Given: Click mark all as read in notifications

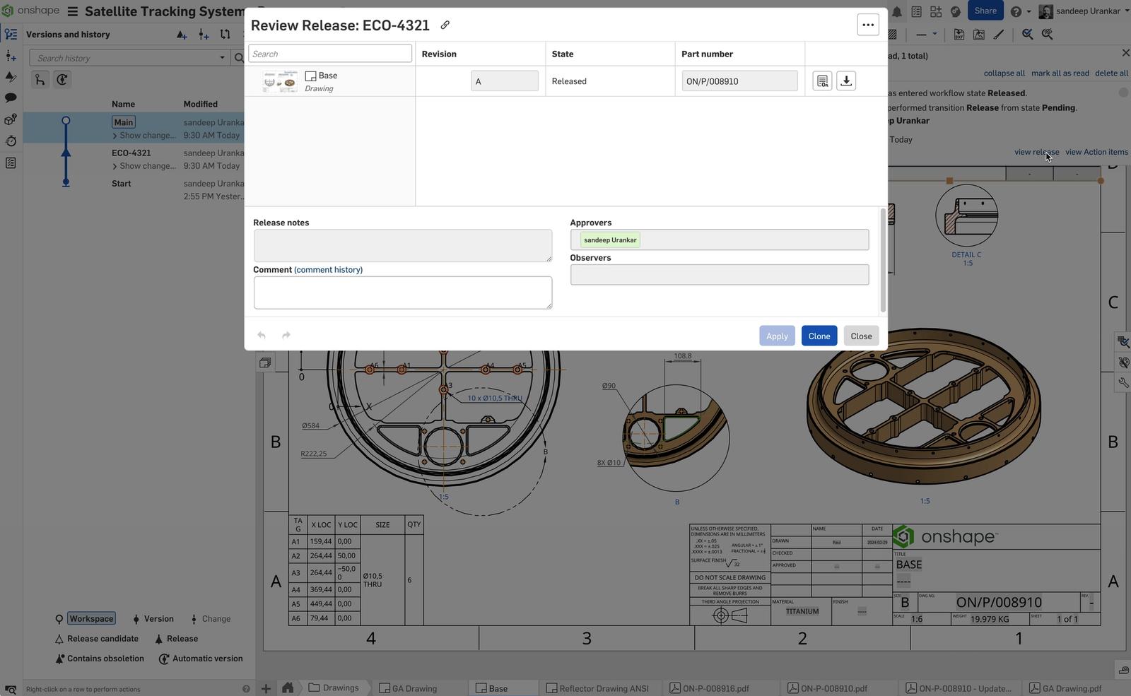Looking at the screenshot, I should pyautogui.click(x=1060, y=73).
